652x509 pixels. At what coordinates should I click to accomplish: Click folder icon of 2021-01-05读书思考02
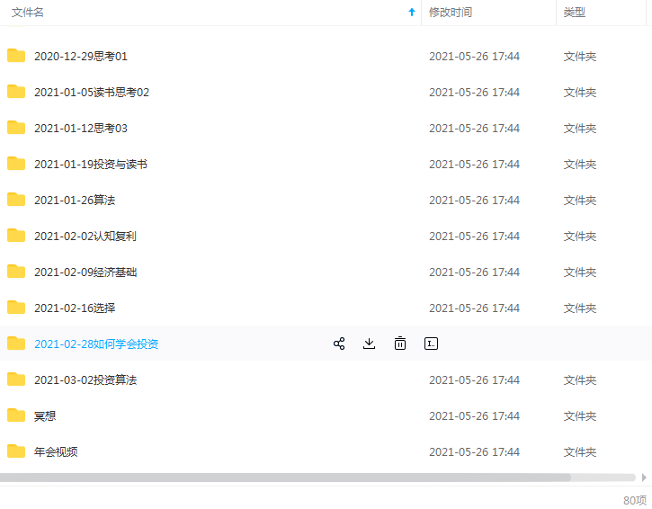pos(16,92)
